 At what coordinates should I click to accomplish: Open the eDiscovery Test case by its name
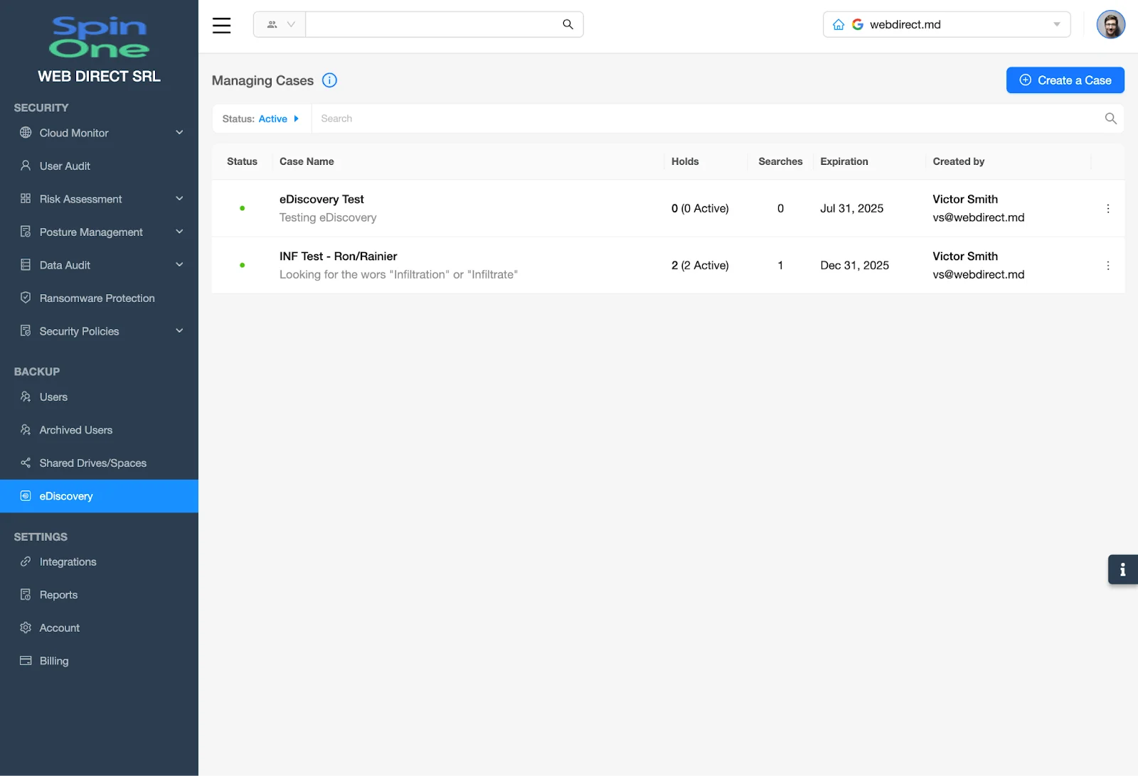(321, 199)
